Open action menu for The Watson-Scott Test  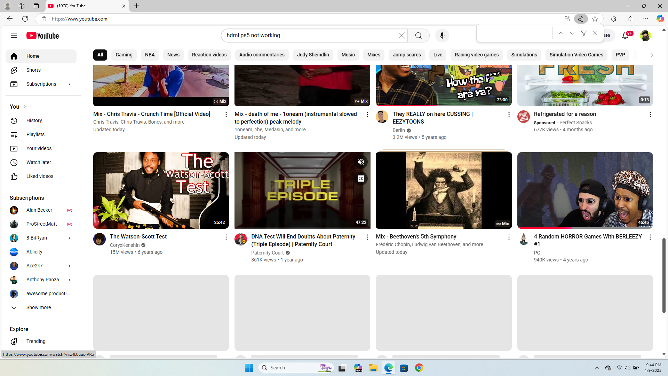[226, 237]
